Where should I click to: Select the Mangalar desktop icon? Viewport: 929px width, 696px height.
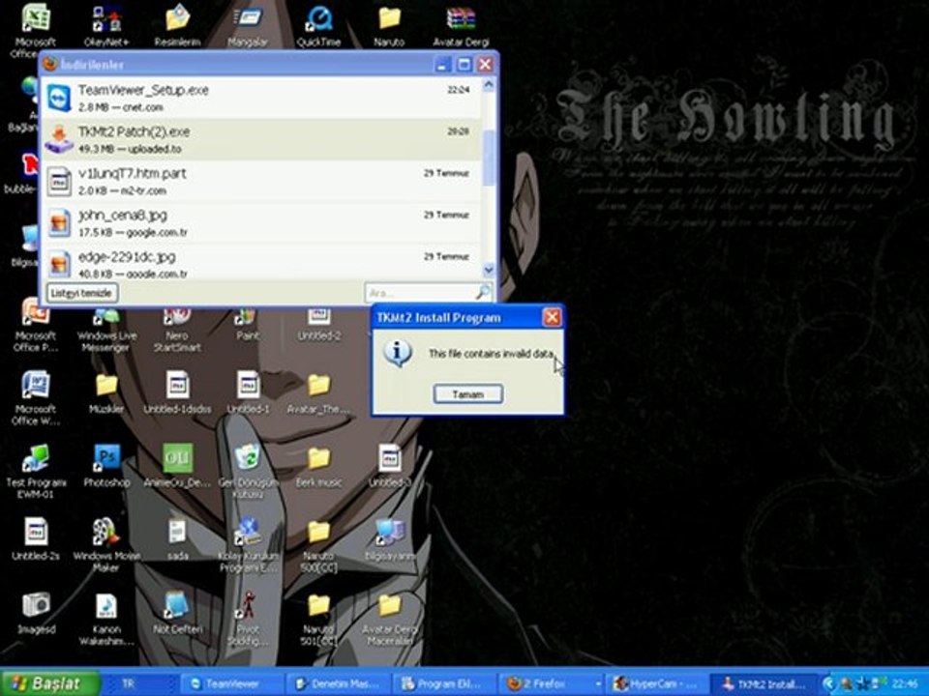click(248, 26)
